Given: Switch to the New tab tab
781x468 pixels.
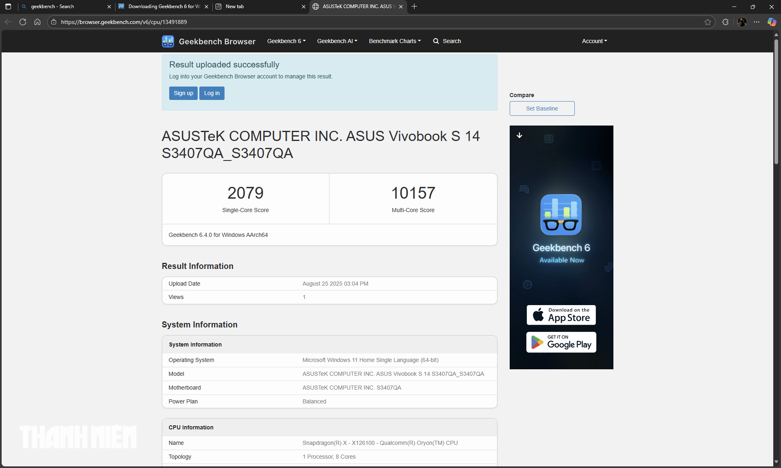Looking at the screenshot, I should click(x=260, y=6).
